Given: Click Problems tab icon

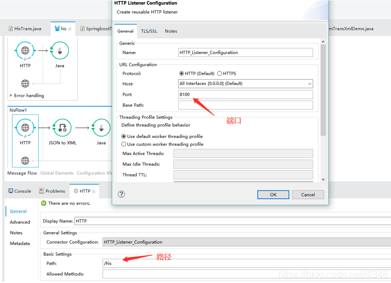Looking at the screenshot, I should 41,191.
